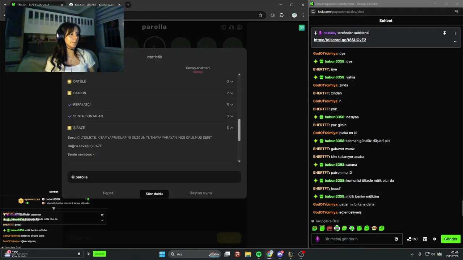The width and height of the screenshot is (463, 260).
Task: Click the weather widget showing 13°C
Action: 16,254
